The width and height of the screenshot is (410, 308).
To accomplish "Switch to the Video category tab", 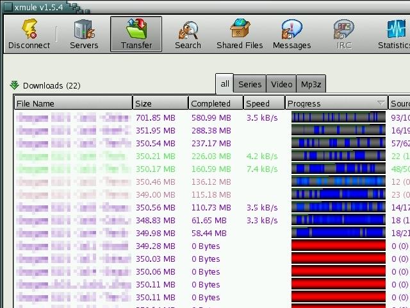I will click(x=281, y=84).
